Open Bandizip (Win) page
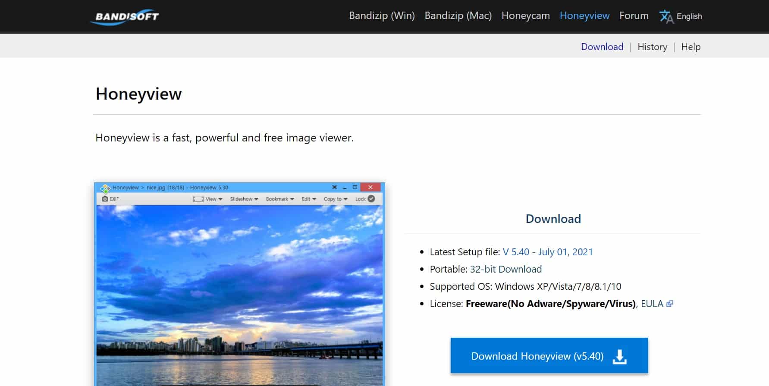Viewport: 769px width, 386px height. coord(382,16)
